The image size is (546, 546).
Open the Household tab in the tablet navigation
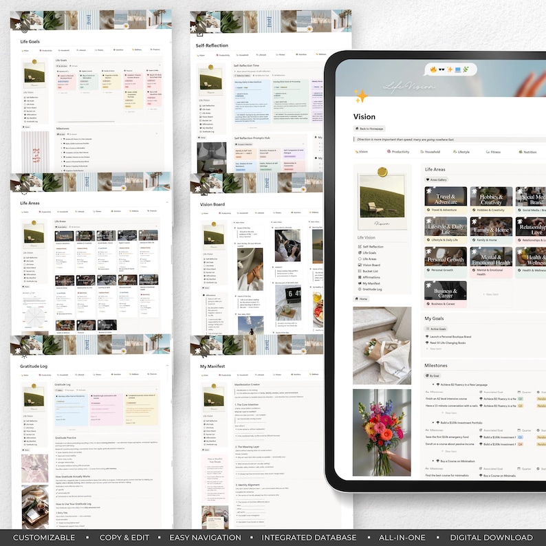[430, 152]
